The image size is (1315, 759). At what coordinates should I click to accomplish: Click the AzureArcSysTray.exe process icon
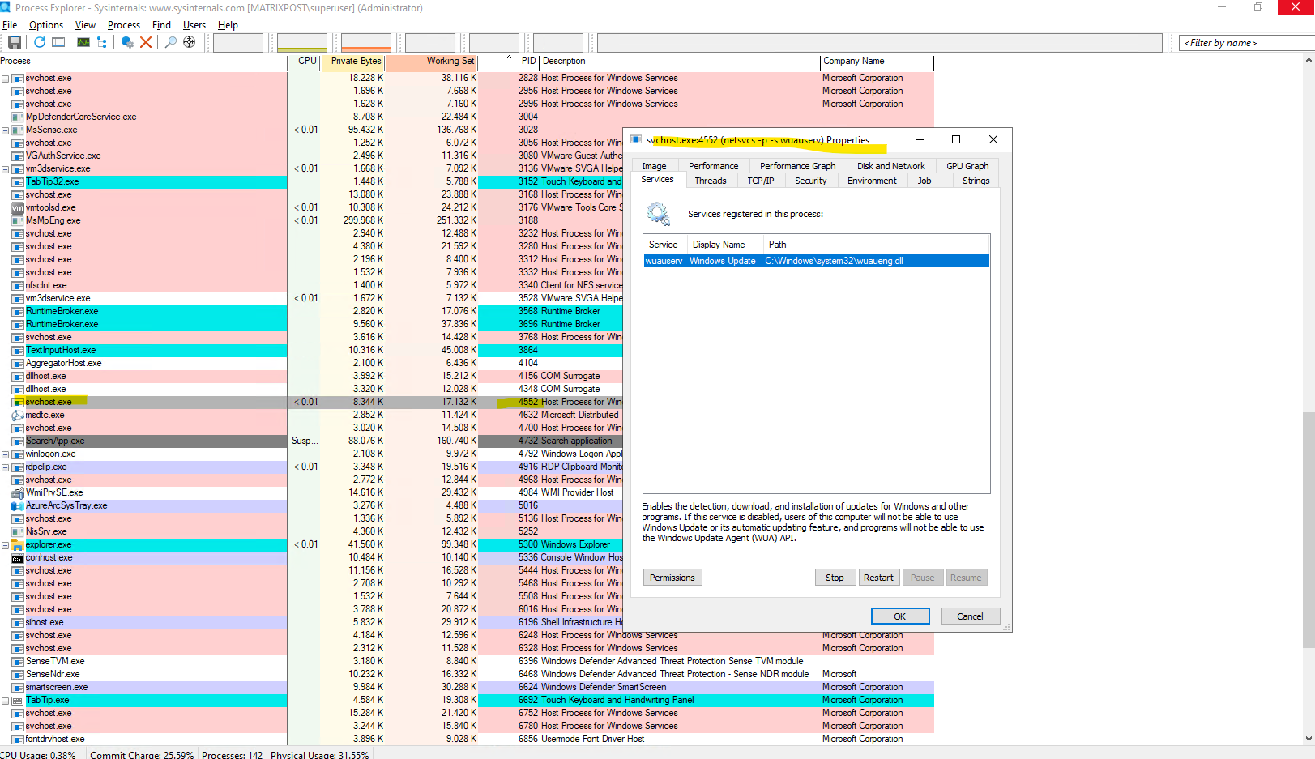18,505
